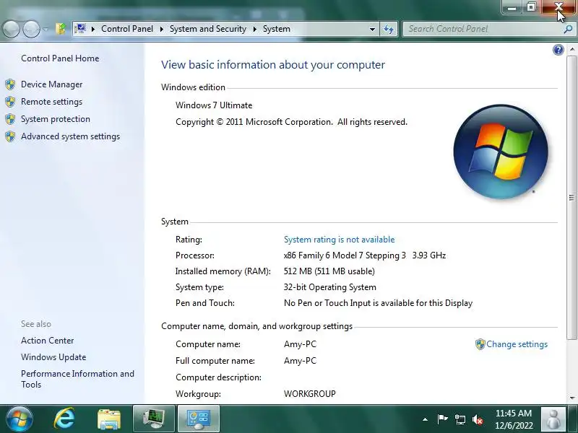Click the Back navigation arrow button
This screenshot has width=578, height=433.
11,29
